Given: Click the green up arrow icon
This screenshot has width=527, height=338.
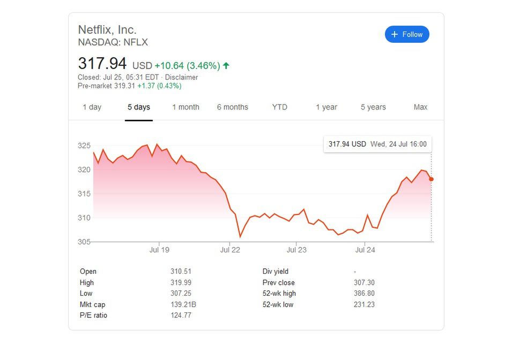Looking at the screenshot, I should (x=226, y=66).
